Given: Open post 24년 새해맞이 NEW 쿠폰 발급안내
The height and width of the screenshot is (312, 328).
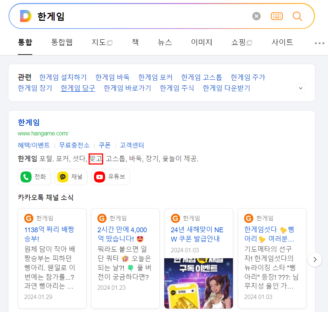Looking at the screenshot, I should coord(197,234).
